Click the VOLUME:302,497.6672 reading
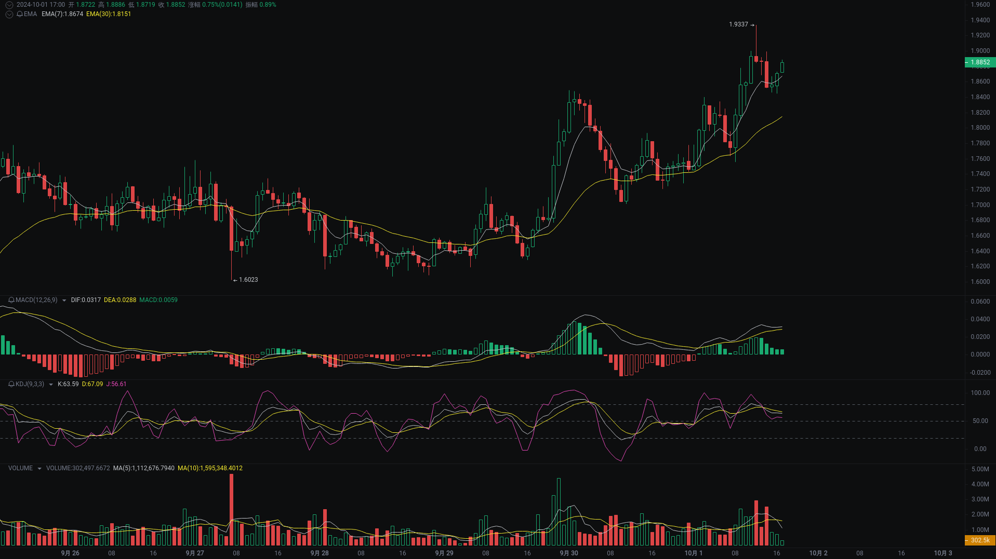Image resolution: width=996 pixels, height=559 pixels. click(78, 468)
